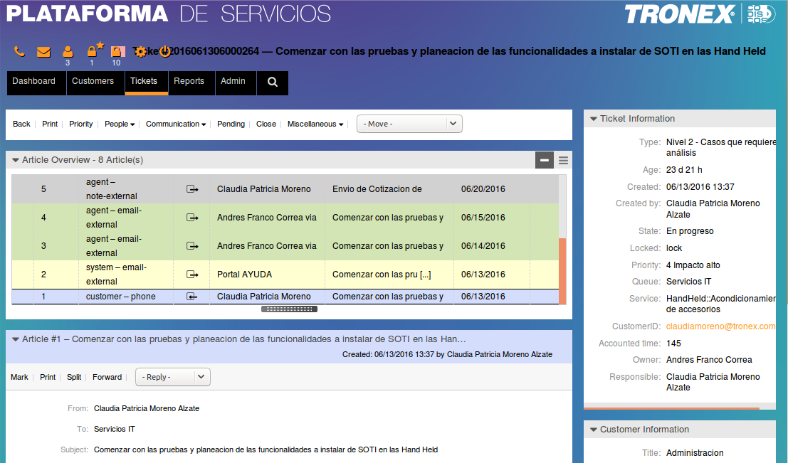Click Mark in article action bar
The image size is (788, 463).
(20, 377)
